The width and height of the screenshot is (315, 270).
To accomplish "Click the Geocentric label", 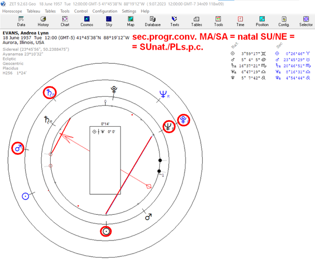I will 13,64.
